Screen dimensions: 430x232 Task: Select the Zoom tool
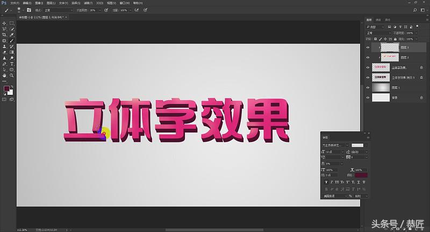(x=11, y=76)
